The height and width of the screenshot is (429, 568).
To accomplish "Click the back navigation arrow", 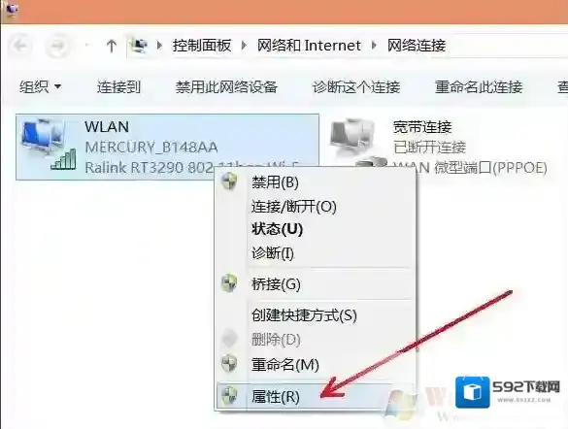I will [20, 46].
